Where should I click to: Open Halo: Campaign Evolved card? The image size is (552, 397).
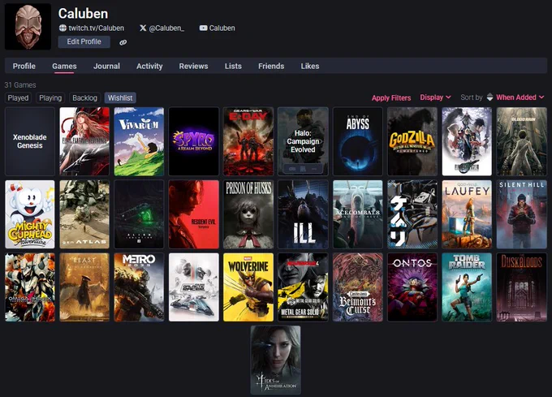[303, 141]
